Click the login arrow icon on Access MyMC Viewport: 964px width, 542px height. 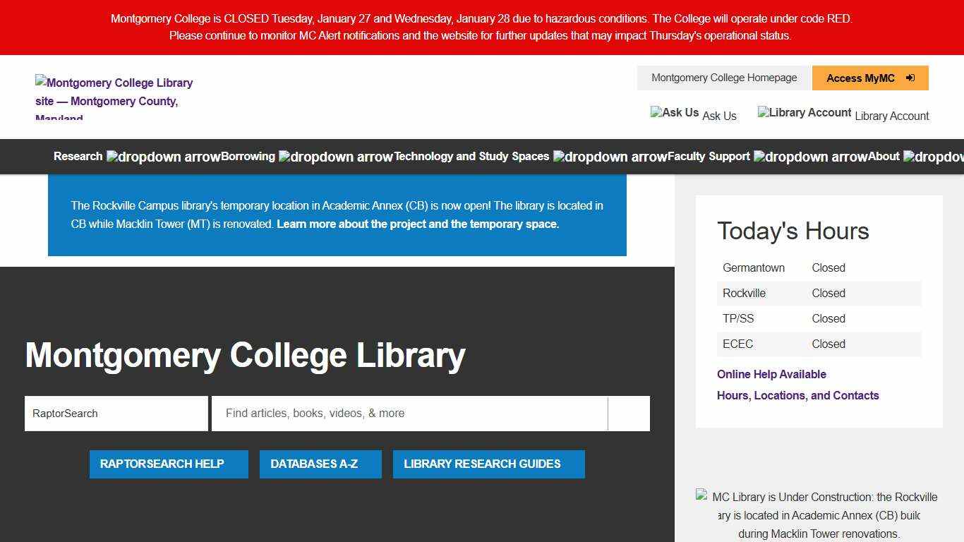910,78
